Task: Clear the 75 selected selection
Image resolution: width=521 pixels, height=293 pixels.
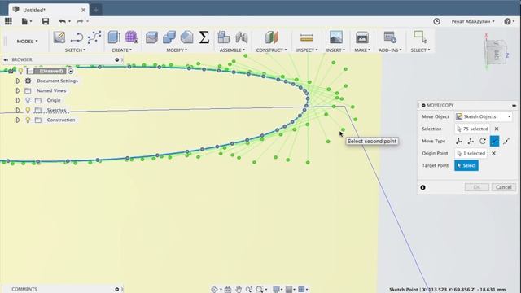Action: (x=497, y=129)
